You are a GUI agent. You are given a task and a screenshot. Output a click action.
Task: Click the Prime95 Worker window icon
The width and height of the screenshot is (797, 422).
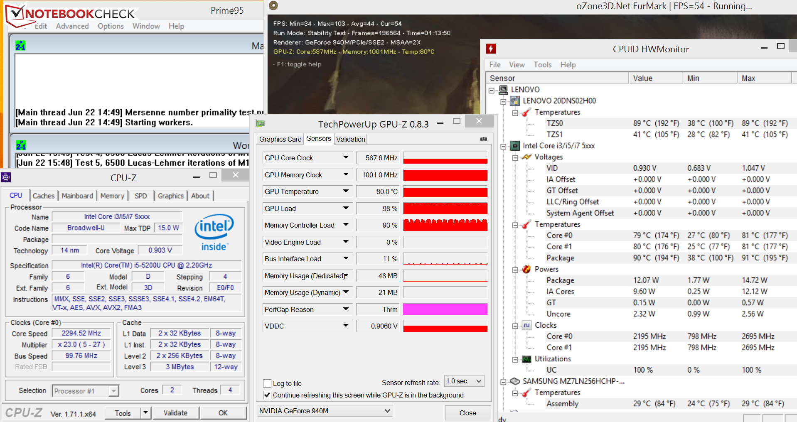click(x=21, y=145)
